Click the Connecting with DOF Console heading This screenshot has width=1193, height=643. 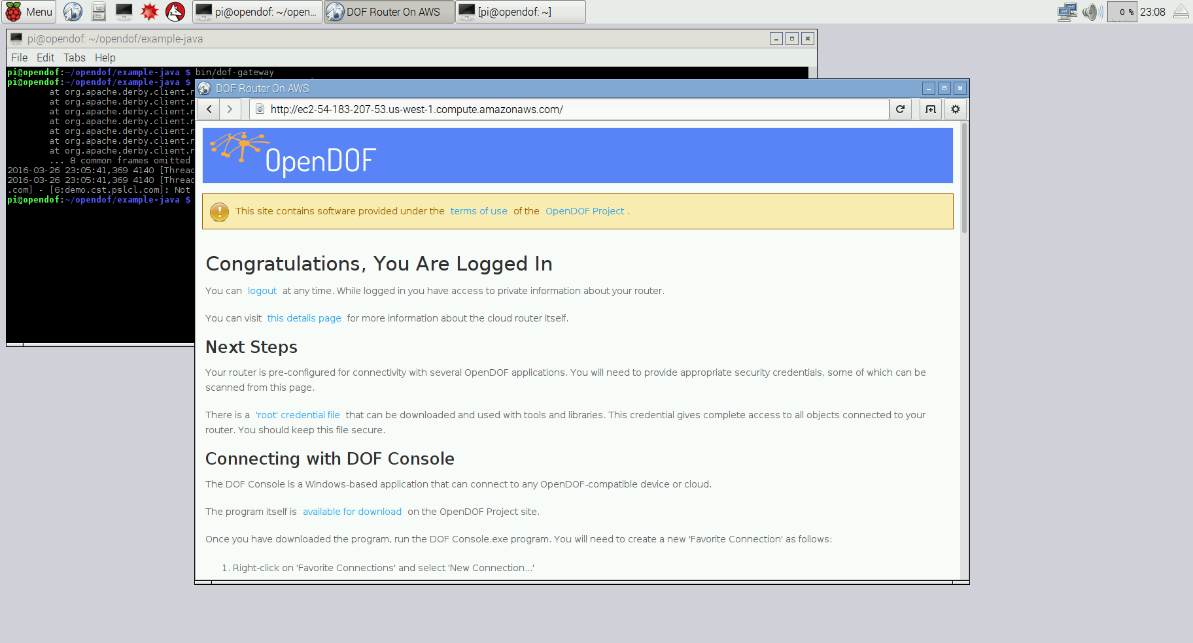[x=330, y=459]
